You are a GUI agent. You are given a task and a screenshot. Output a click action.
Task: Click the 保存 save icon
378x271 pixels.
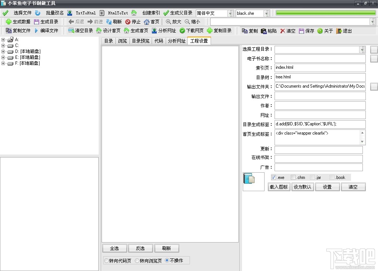[302, 31]
